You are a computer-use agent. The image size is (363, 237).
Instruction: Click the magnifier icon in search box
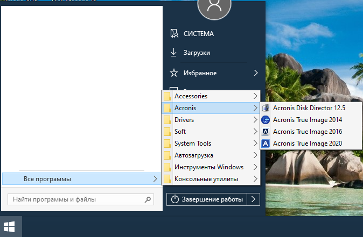pyautogui.click(x=148, y=199)
